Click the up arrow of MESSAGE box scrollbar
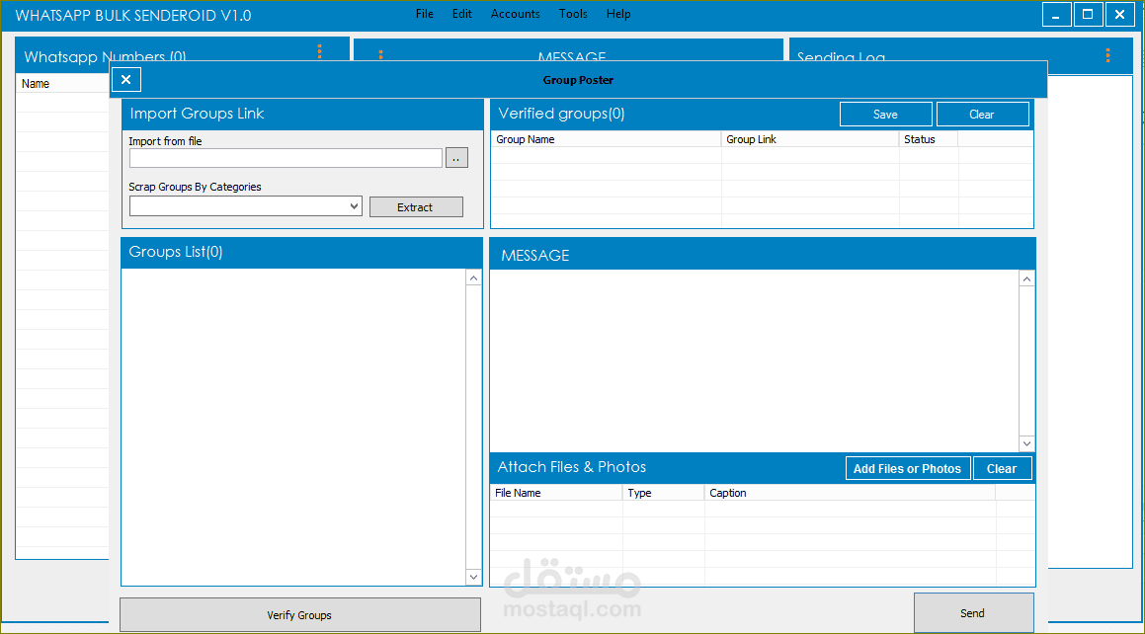Image resolution: width=1145 pixels, height=634 pixels. (1026, 278)
